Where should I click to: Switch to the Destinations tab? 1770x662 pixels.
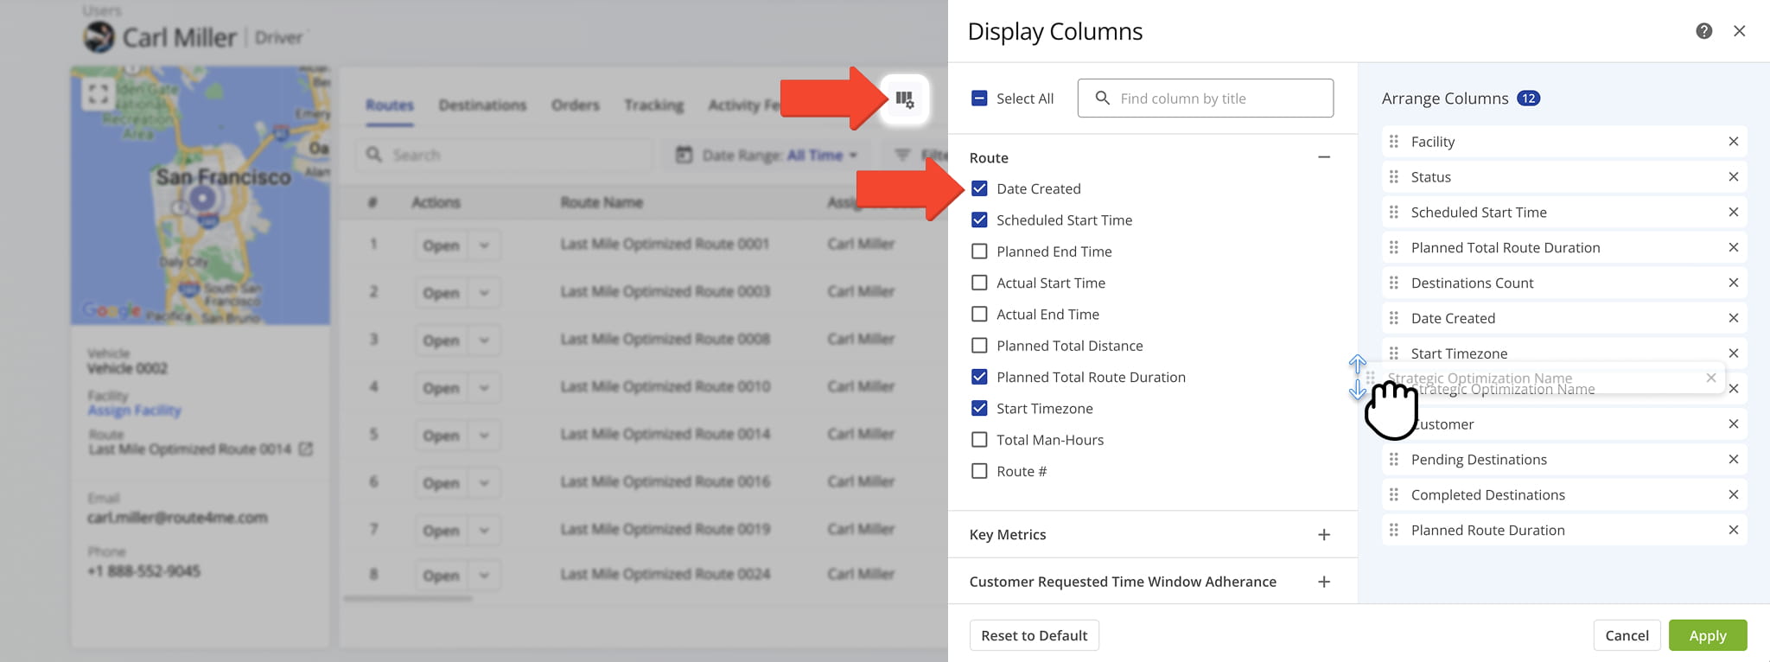[482, 105]
